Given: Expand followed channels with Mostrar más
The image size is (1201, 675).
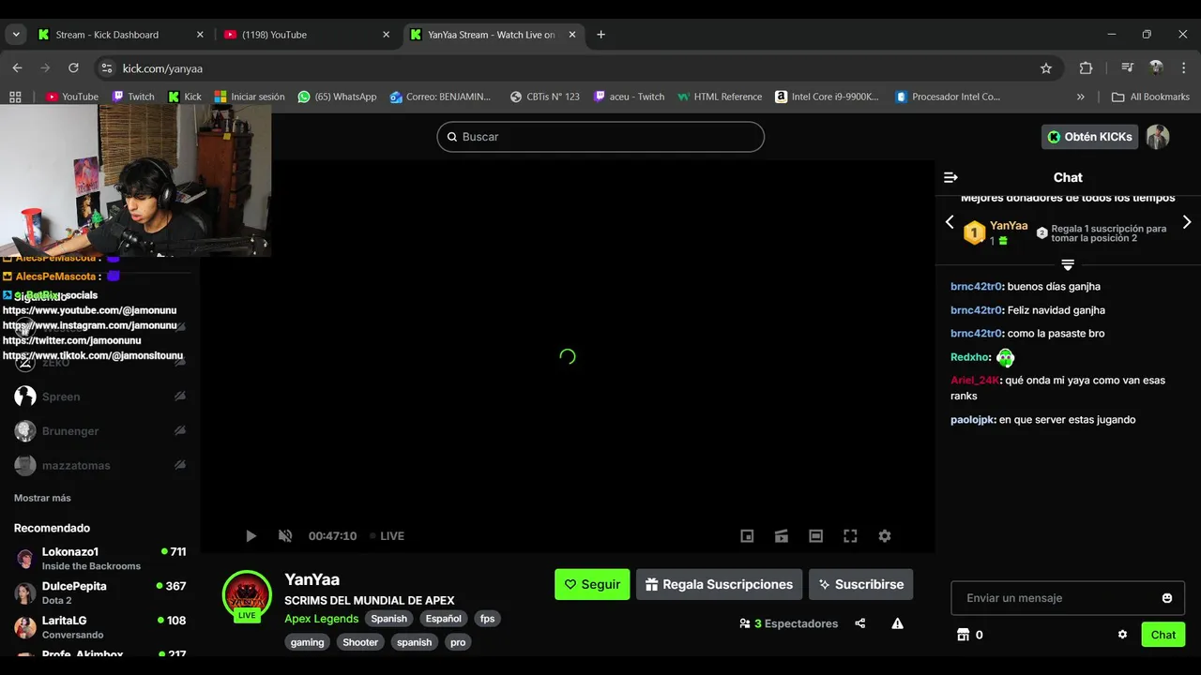Looking at the screenshot, I should pyautogui.click(x=42, y=498).
